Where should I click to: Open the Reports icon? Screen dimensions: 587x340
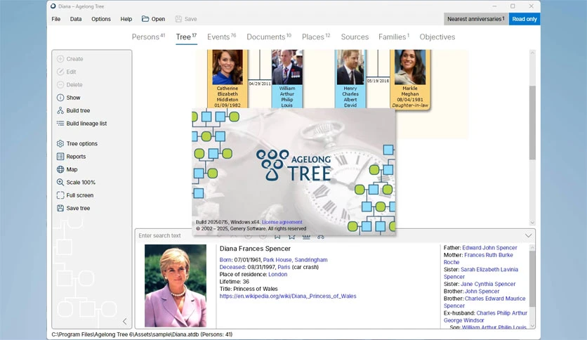point(60,157)
